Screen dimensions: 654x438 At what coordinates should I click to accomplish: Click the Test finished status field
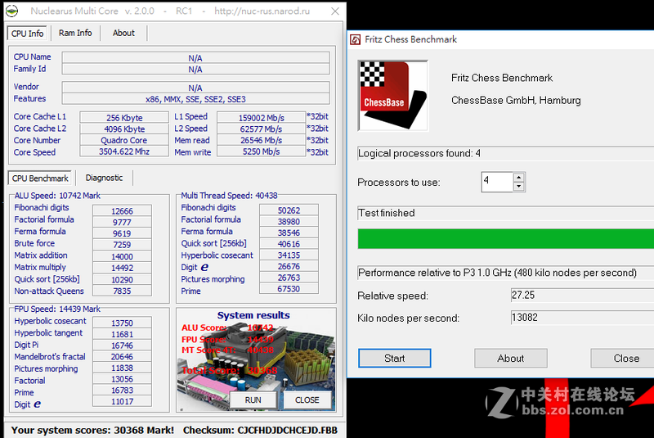coord(505,213)
